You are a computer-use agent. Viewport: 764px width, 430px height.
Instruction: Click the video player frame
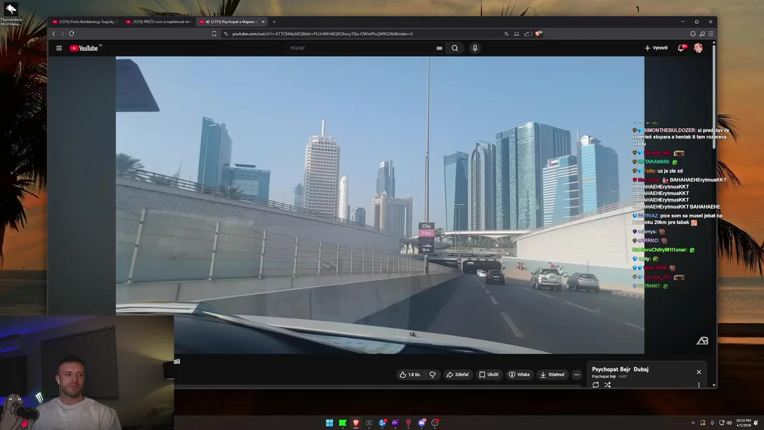[380, 205]
